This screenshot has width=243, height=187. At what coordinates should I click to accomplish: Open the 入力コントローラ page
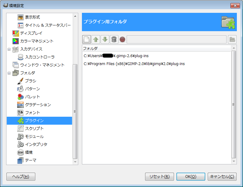(40, 57)
